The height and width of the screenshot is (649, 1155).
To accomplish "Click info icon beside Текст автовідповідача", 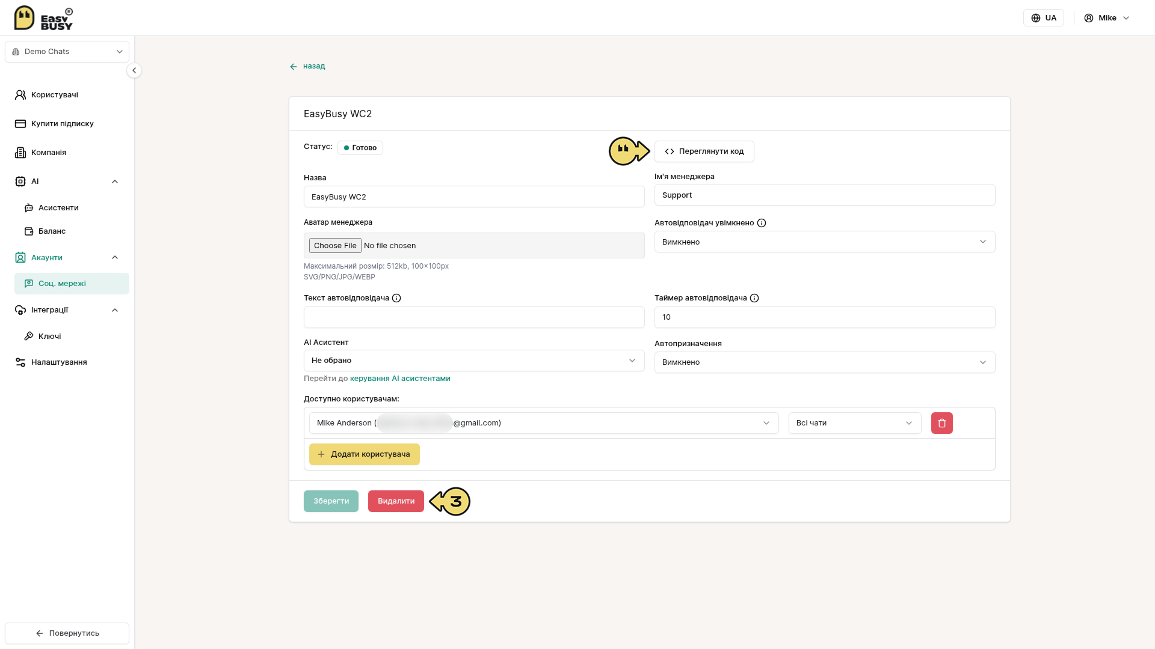I will tap(396, 298).
